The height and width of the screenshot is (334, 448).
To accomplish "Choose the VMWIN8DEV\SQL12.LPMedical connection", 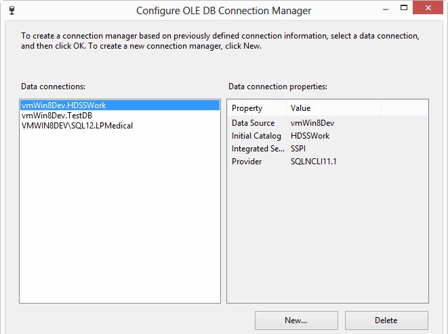I will 77,126.
